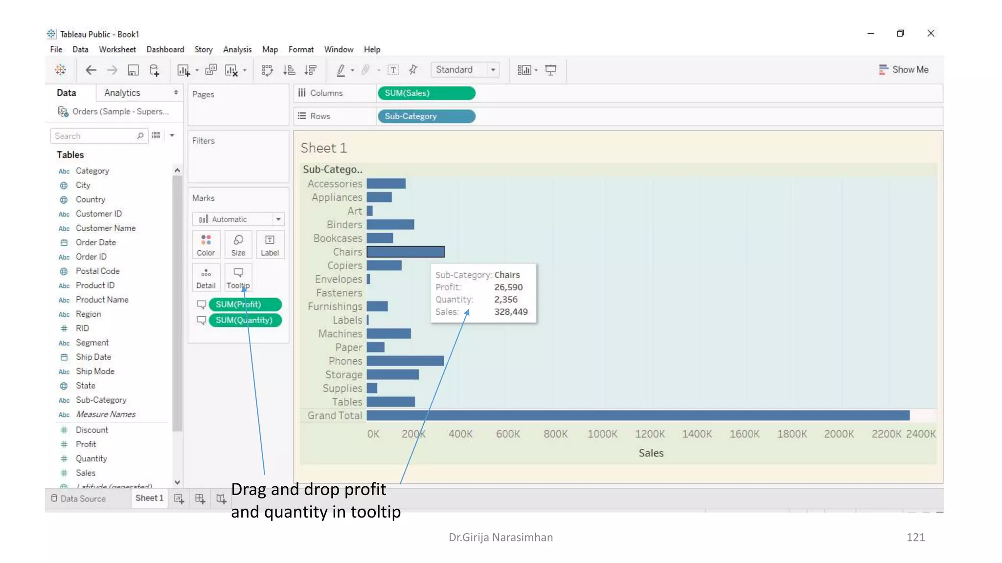Open dropdown arrow next to Show/hide cards
Image resolution: width=1002 pixels, height=563 pixels.
[x=536, y=70]
